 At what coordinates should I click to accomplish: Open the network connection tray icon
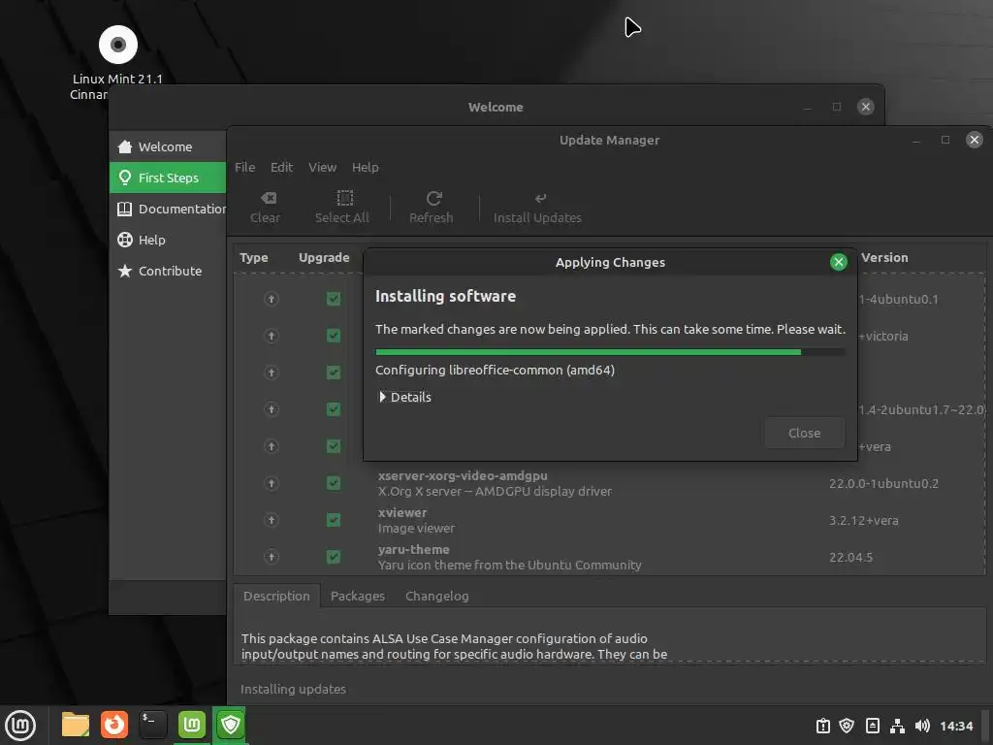[x=897, y=726]
